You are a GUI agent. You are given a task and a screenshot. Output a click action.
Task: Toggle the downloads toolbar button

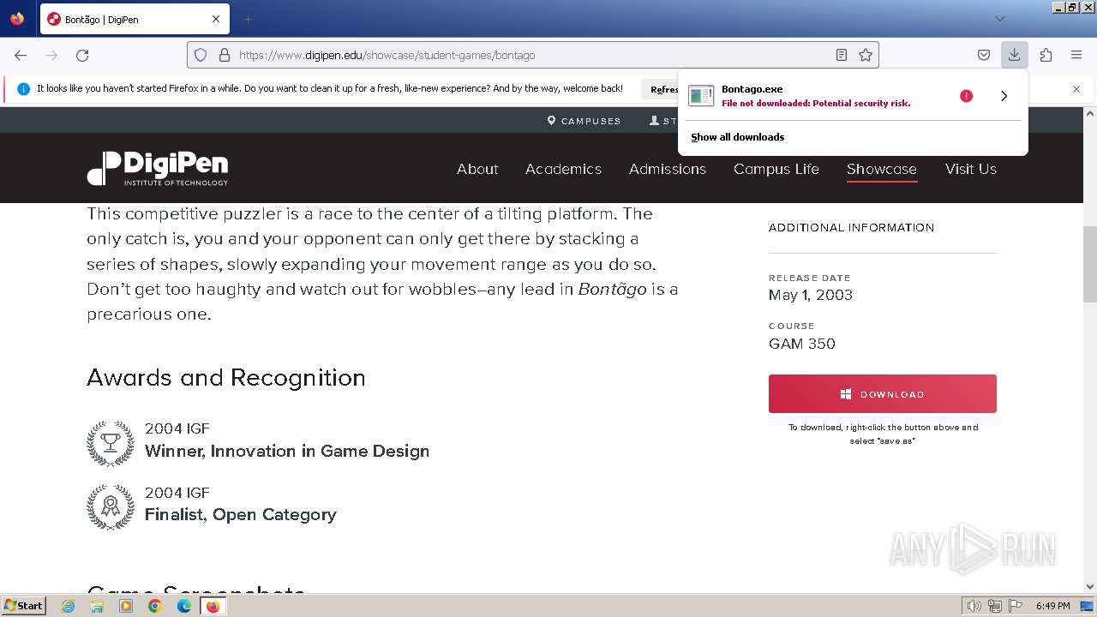pos(1014,55)
